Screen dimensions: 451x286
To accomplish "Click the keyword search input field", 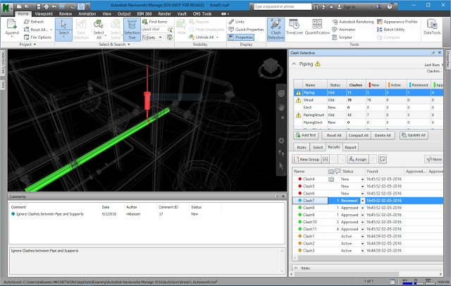I will (283, 6).
